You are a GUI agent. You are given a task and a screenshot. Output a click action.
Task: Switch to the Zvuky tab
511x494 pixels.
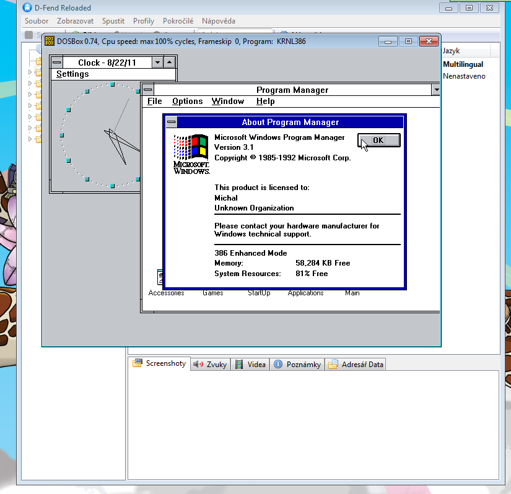click(x=210, y=365)
